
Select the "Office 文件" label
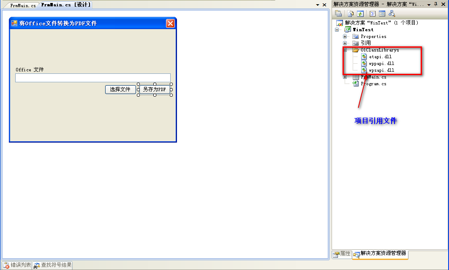click(x=30, y=70)
